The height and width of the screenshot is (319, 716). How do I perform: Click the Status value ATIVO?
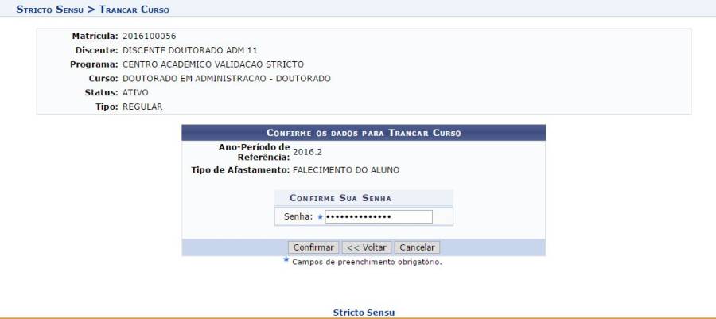[x=135, y=92]
